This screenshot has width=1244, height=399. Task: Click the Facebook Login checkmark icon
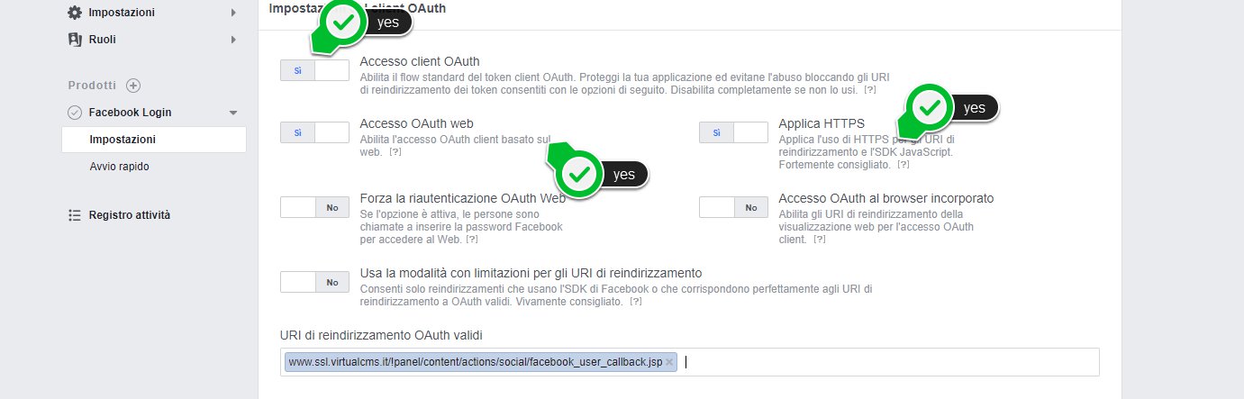75,113
